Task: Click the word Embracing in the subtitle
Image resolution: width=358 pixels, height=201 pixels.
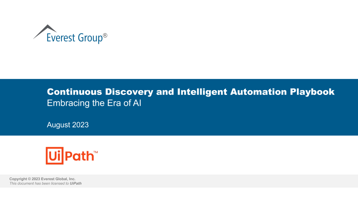Action: click(63, 103)
